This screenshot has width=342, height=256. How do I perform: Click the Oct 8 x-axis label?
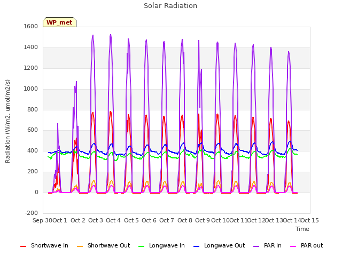[x=185, y=220]
